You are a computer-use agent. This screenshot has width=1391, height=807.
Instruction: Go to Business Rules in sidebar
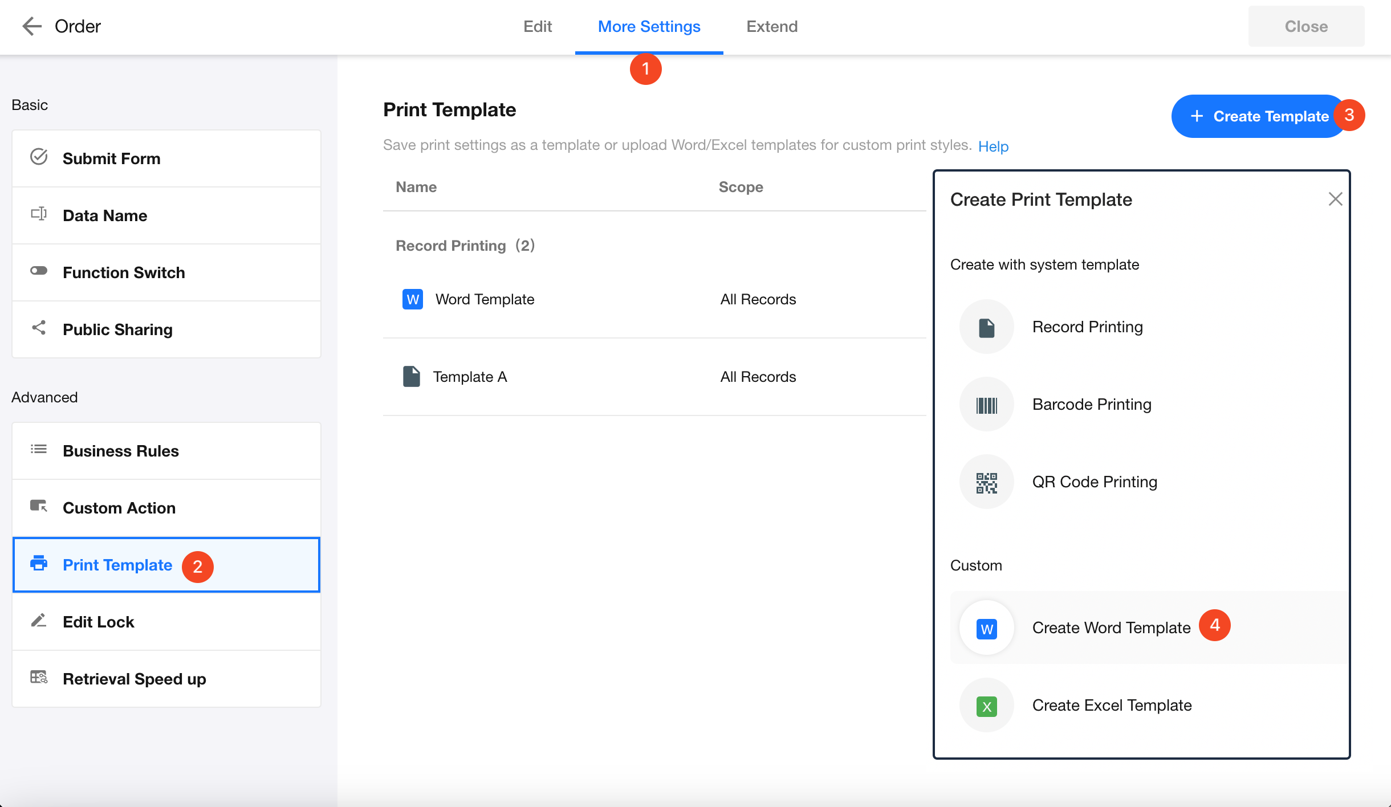[121, 451]
